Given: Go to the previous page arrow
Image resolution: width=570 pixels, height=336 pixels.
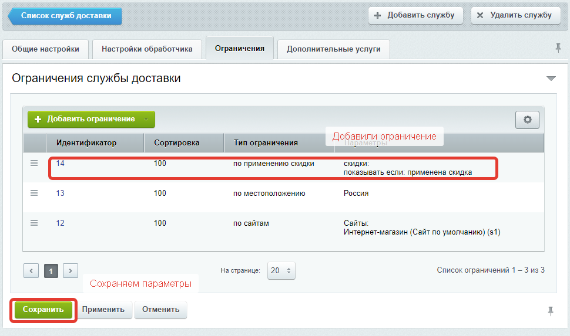Looking at the screenshot, I should pyautogui.click(x=31, y=270).
